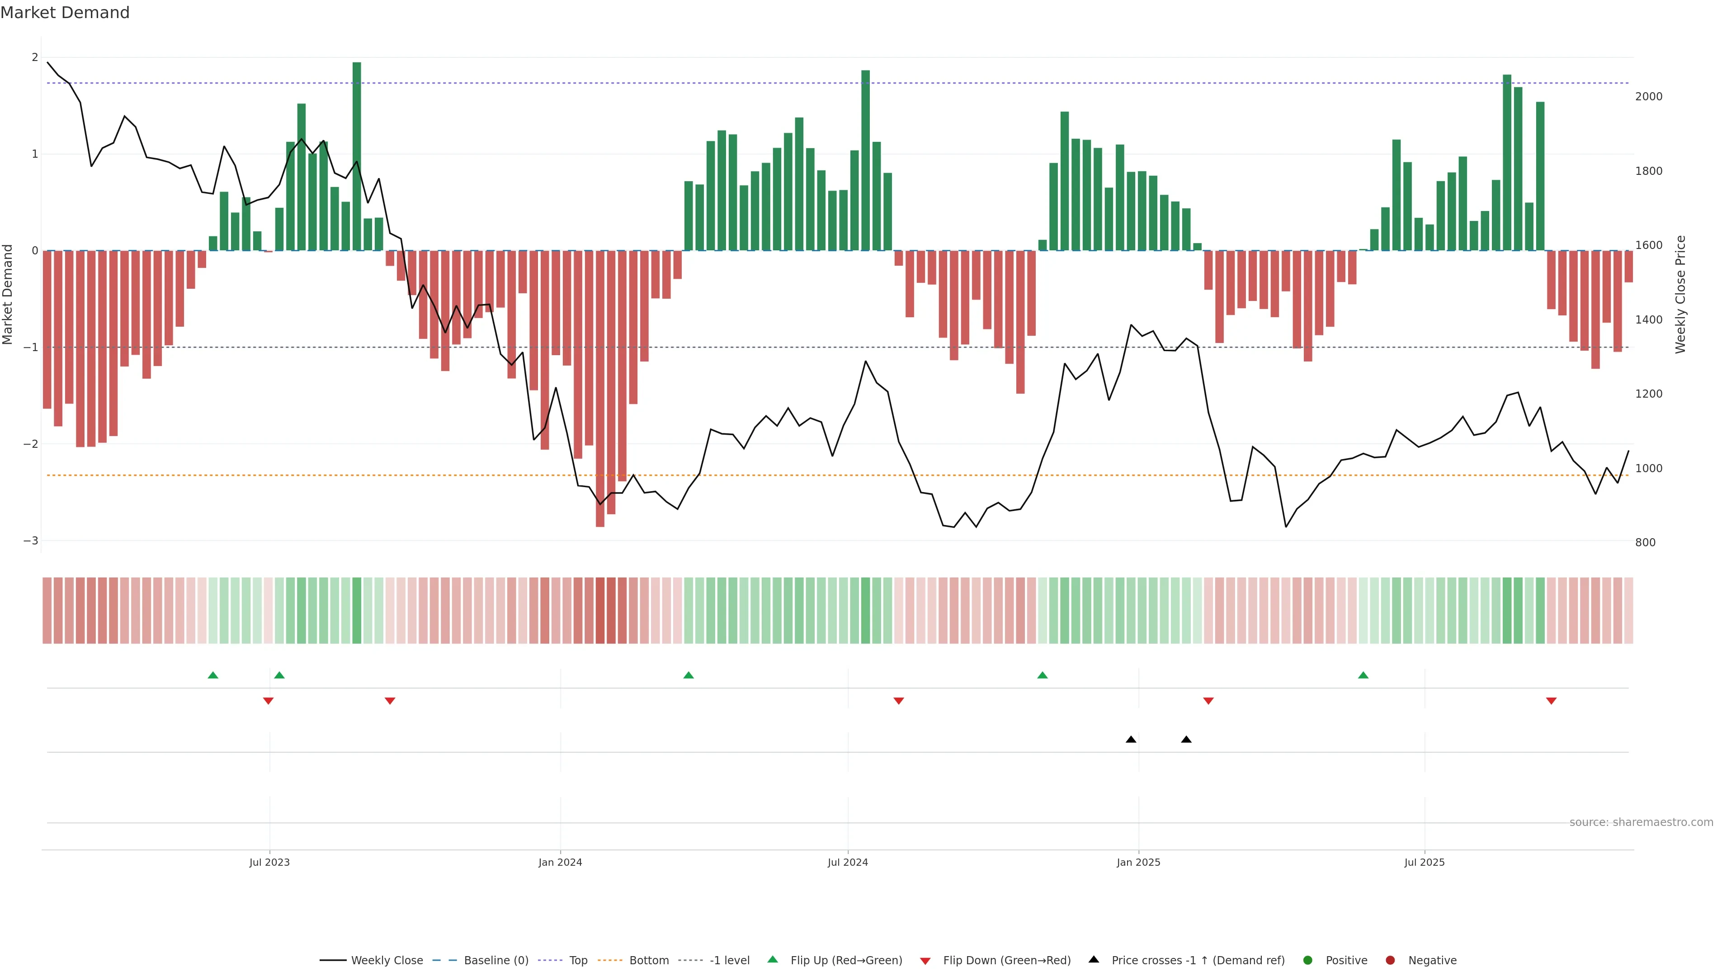The width and height of the screenshot is (1736, 976).
Task: Click the leftmost green flip-up triangle marker
Action: 213,675
